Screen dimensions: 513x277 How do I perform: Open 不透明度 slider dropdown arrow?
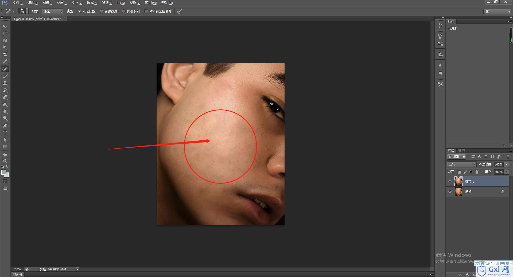[506, 164]
